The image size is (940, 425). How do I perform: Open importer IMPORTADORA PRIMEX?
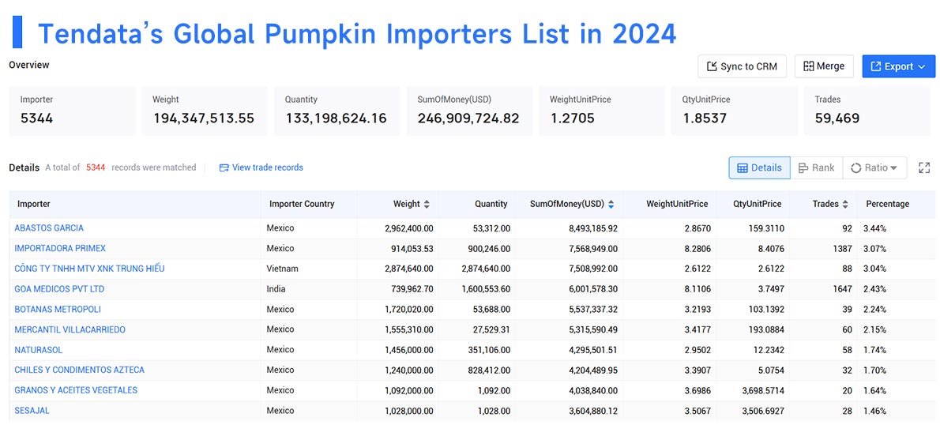[60, 248]
